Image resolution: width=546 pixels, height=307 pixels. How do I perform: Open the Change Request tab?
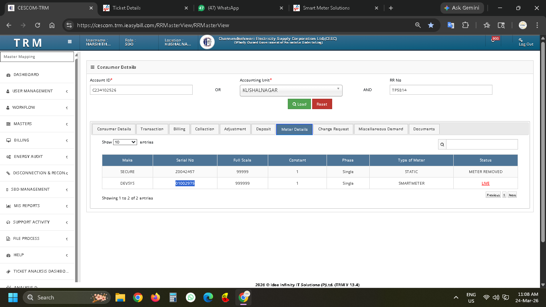(333, 129)
